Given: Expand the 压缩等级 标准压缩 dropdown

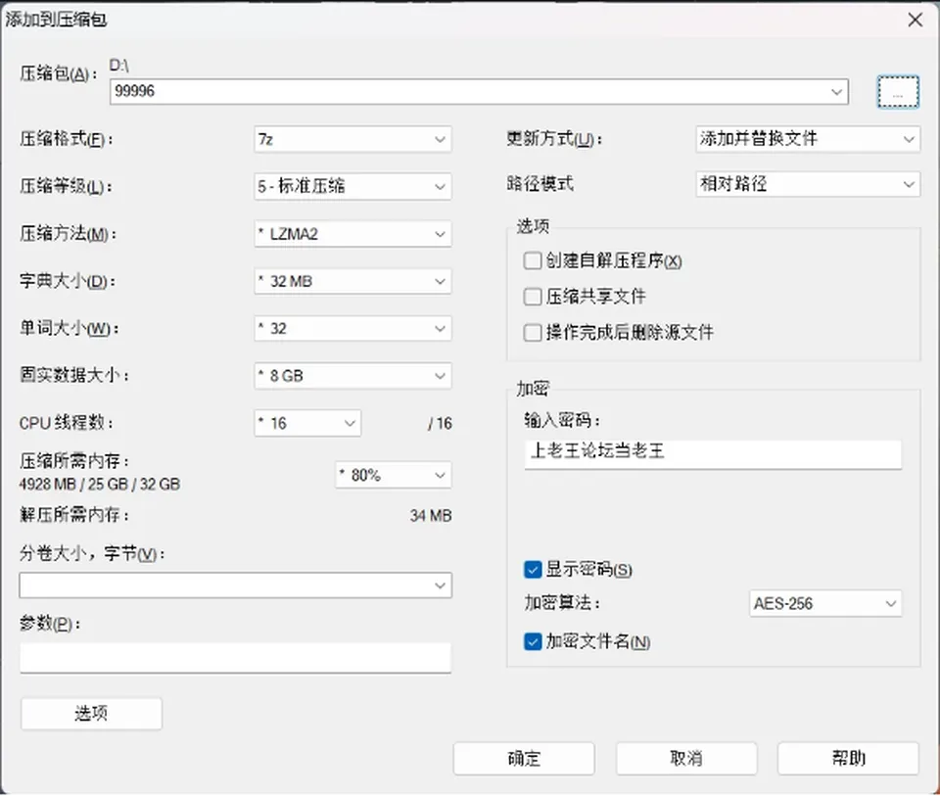Looking at the screenshot, I should click(x=352, y=186).
